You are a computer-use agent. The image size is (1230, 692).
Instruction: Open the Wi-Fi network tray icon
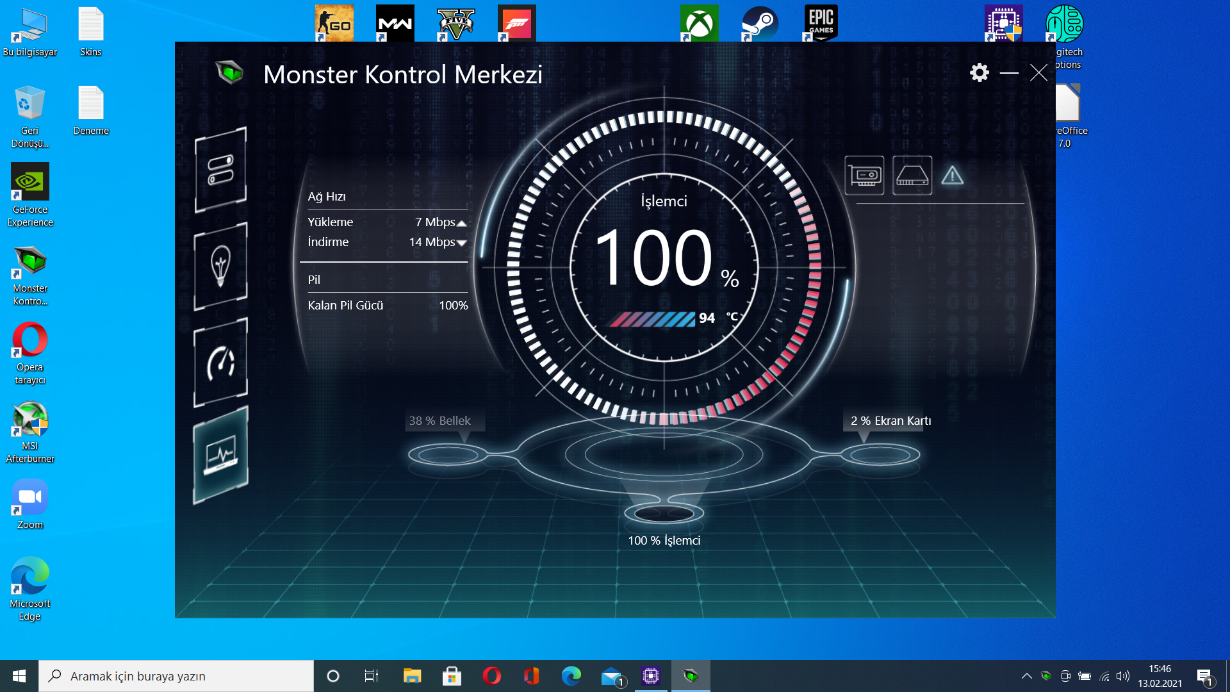[1104, 676]
